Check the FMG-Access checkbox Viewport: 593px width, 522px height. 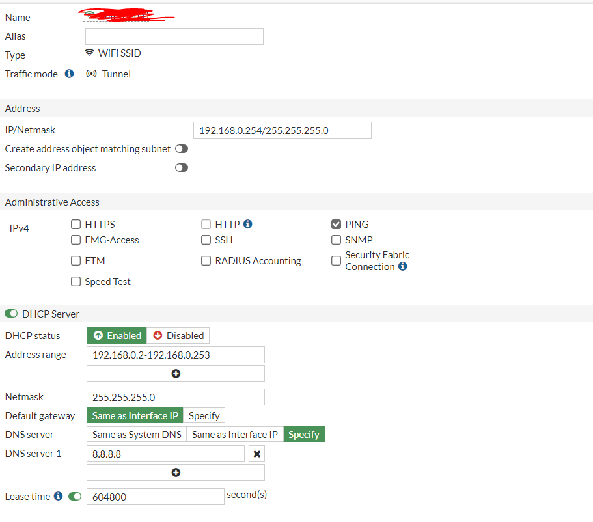[x=76, y=240]
